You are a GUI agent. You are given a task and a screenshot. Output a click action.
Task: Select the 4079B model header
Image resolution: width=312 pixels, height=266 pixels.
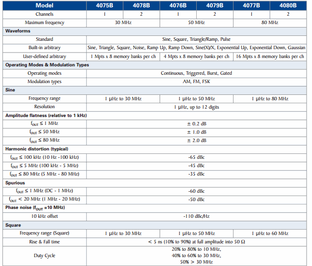(x=215, y=6)
